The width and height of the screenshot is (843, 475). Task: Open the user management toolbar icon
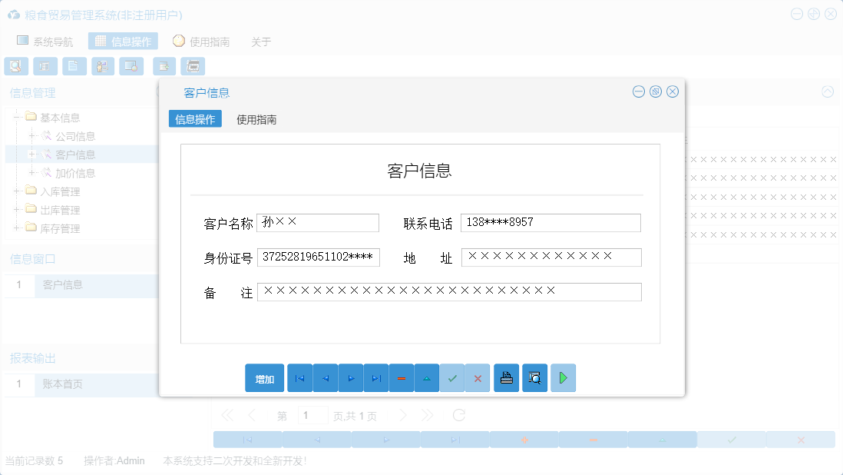(x=103, y=66)
